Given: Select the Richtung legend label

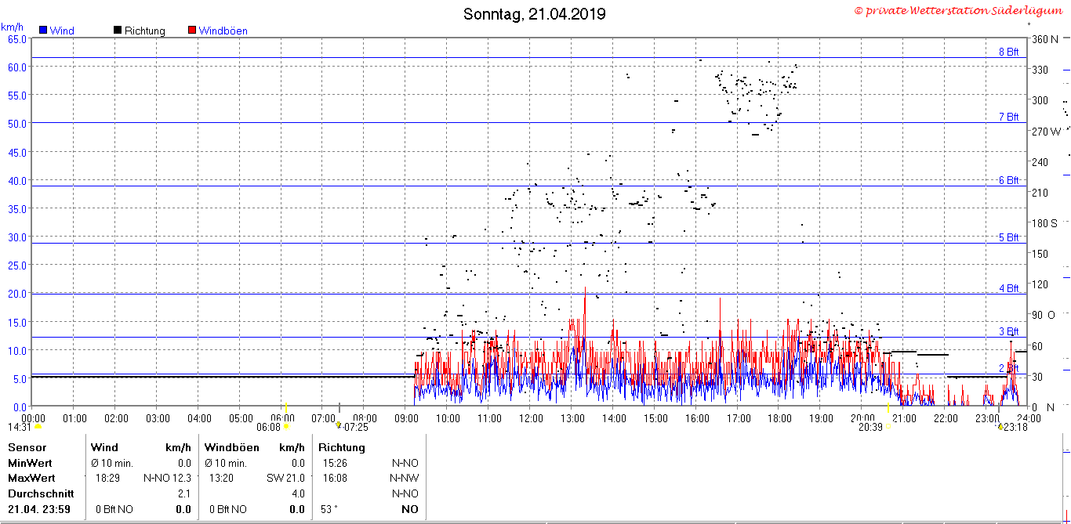Looking at the screenshot, I should pos(144,31).
